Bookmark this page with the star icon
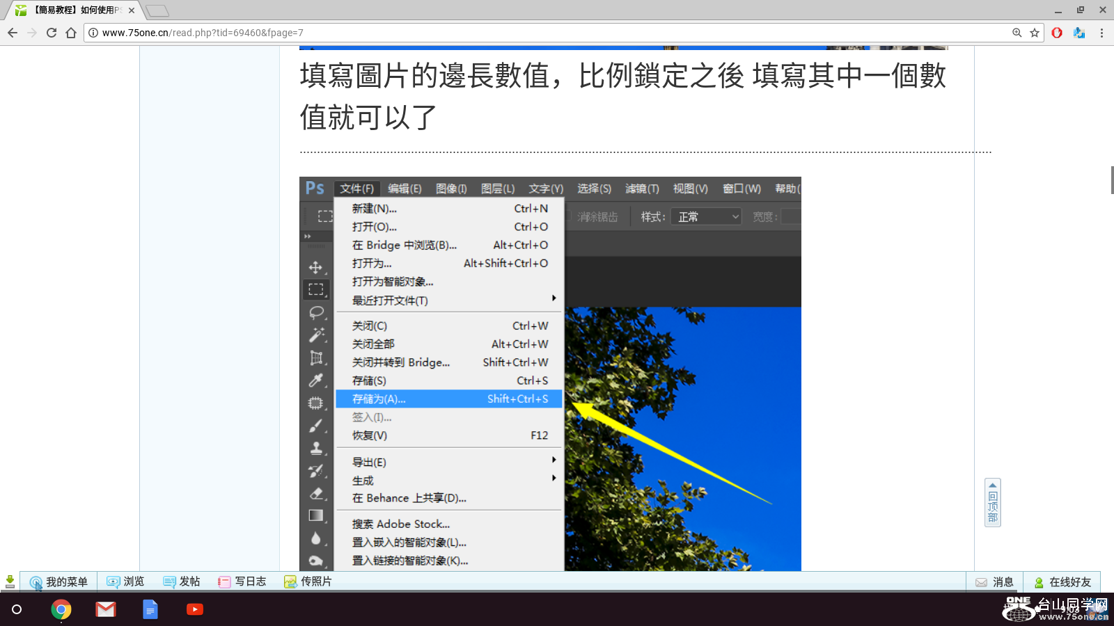The height and width of the screenshot is (626, 1114). pos(1035,33)
